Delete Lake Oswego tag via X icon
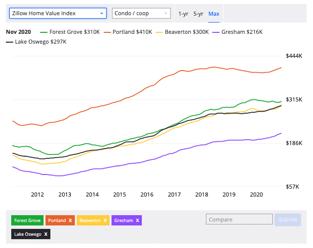Image resolution: width=313 pixels, height=248 pixels. point(45,234)
